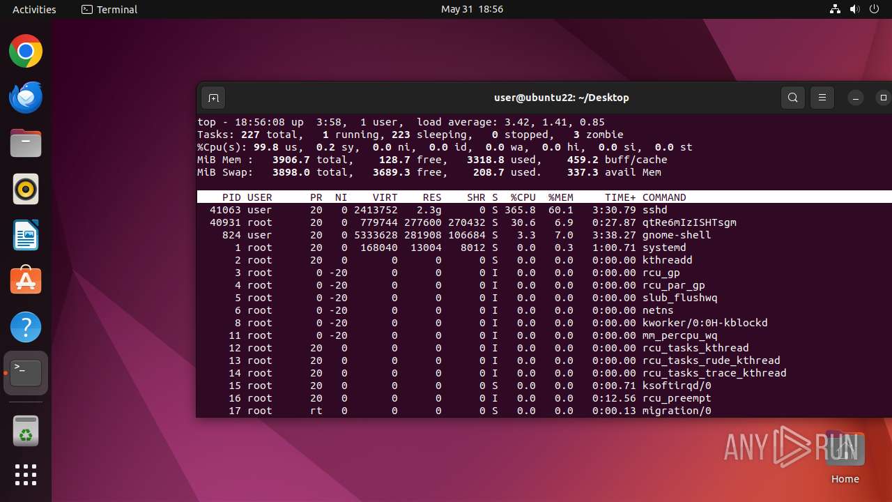The width and height of the screenshot is (892, 502).
Task: Open the Terminal hamburger menu
Action: 822,98
